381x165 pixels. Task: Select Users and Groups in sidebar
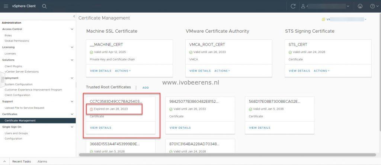click(x=16, y=133)
